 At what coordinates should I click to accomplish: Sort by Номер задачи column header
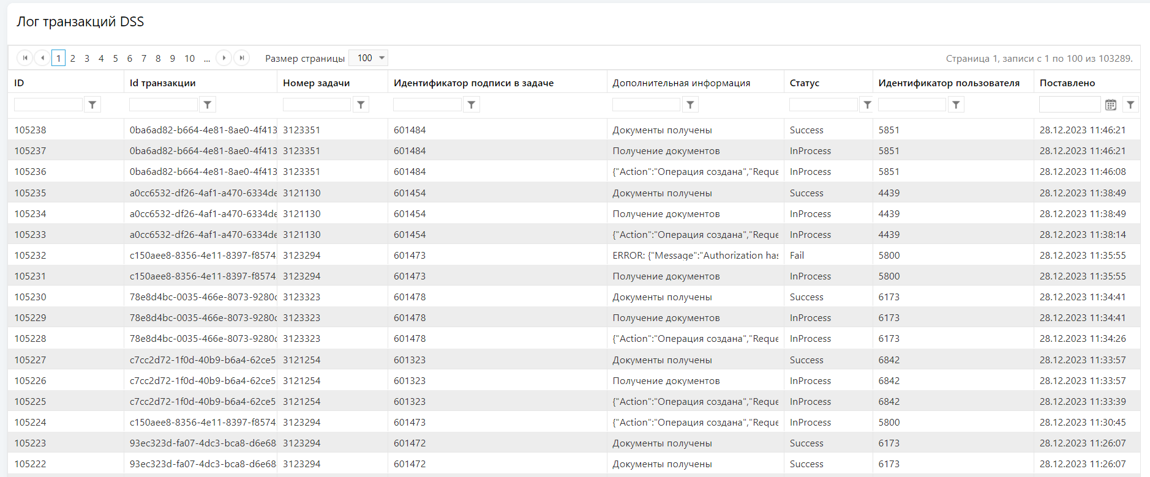pos(316,83)
